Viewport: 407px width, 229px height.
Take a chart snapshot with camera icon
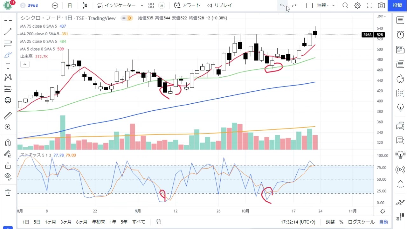point(381,5)
